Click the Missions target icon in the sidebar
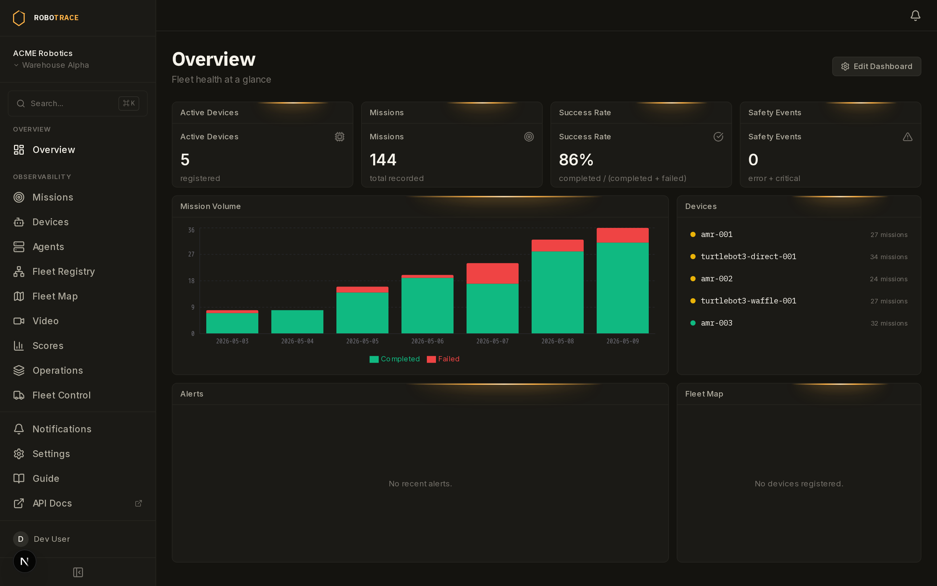The height and width of the screenshot is (586, 937). [x=19, y=197]
